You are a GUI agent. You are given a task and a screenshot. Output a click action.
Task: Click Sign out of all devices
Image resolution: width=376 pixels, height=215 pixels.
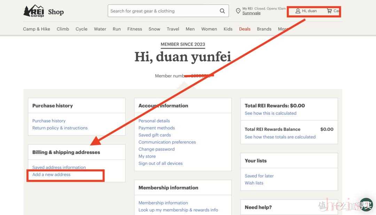(x=160, y=163)
